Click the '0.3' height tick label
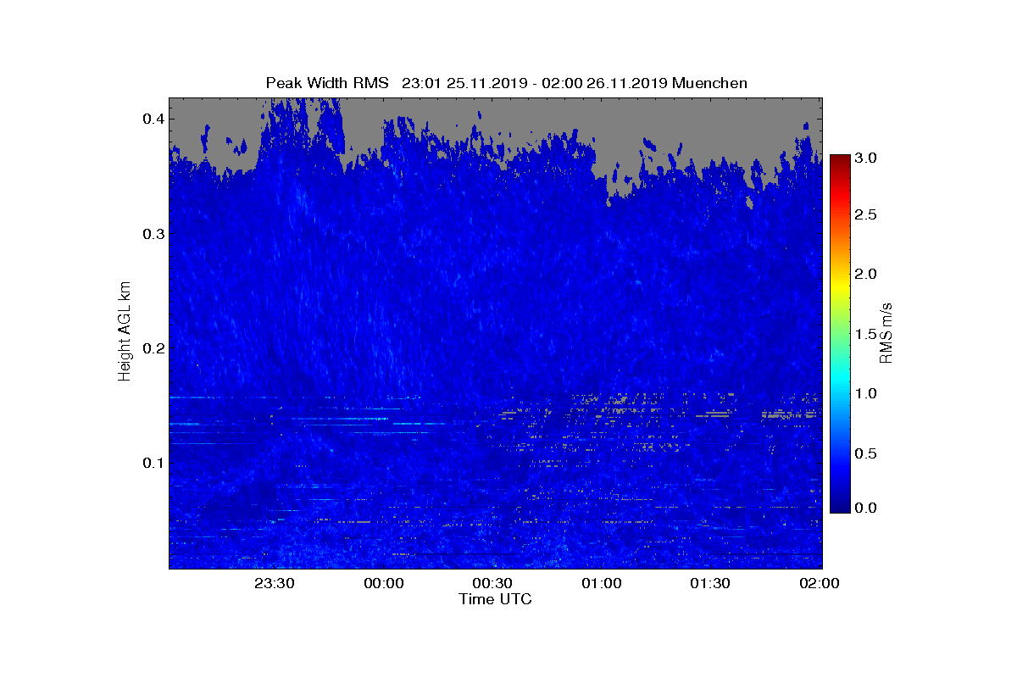The width and height of the screenshot is (1017, 678). pos(153,233)
